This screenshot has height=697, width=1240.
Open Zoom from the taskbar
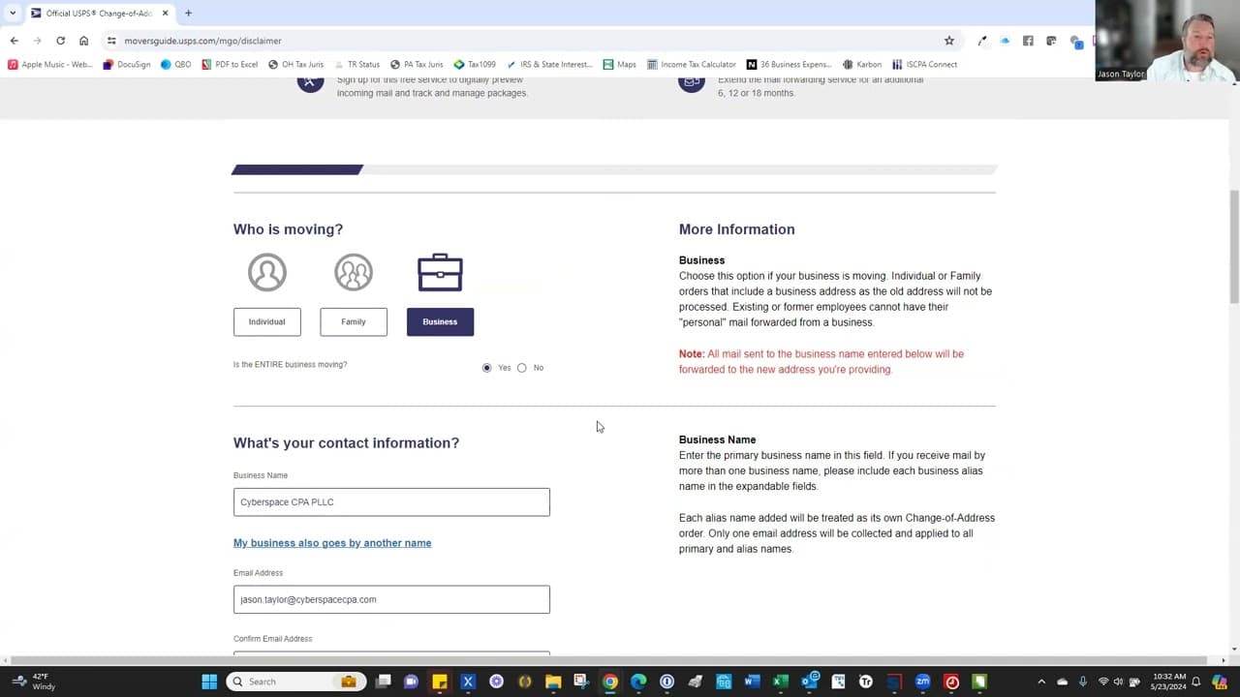click(922, 682)
